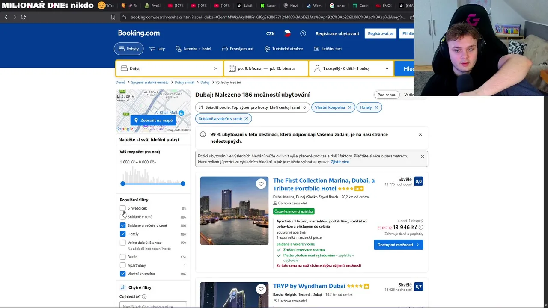This screenshot has width=548, height=308.
Task: Click Dubaj emirát breadcrumb link
Action: click(x=185, y=82)
